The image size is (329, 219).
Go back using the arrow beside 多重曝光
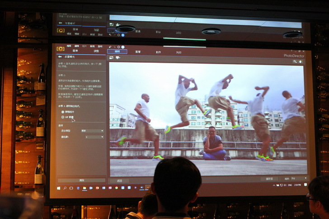click(60, 57)
